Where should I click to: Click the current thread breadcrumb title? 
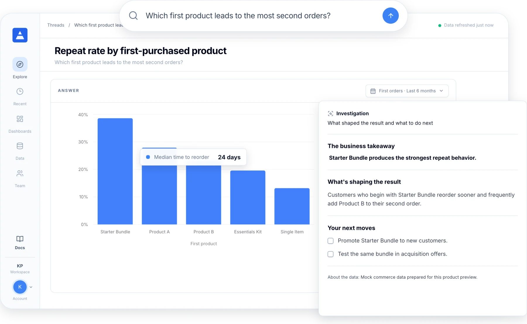click(x=99, y=25)
